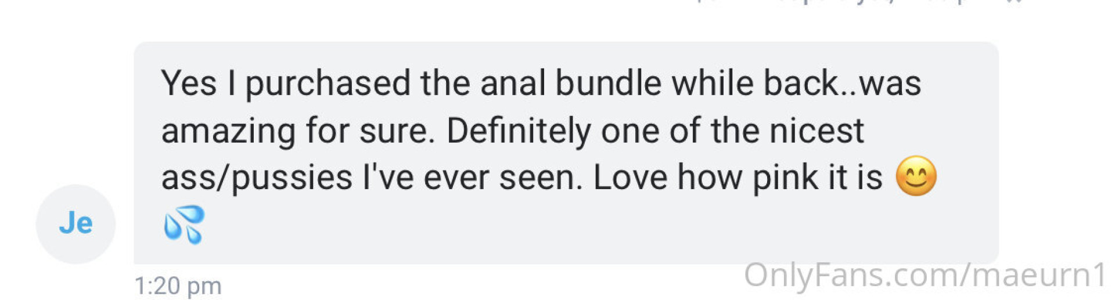
Task: Click the word "Yes" starting the message
Action: click(189, 83)
